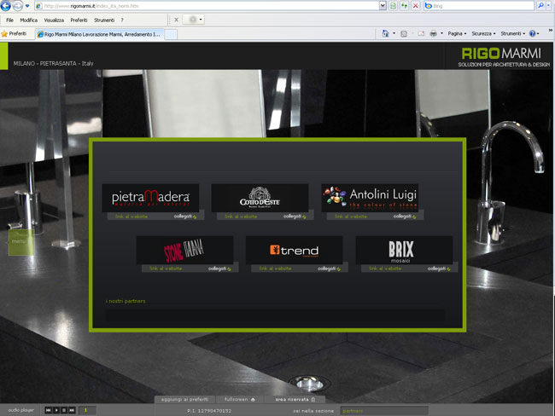This screenshot has height=416, width=555.
Task: Open the Strumenti menu in menu bar
Action: click(x=104, y=20)
